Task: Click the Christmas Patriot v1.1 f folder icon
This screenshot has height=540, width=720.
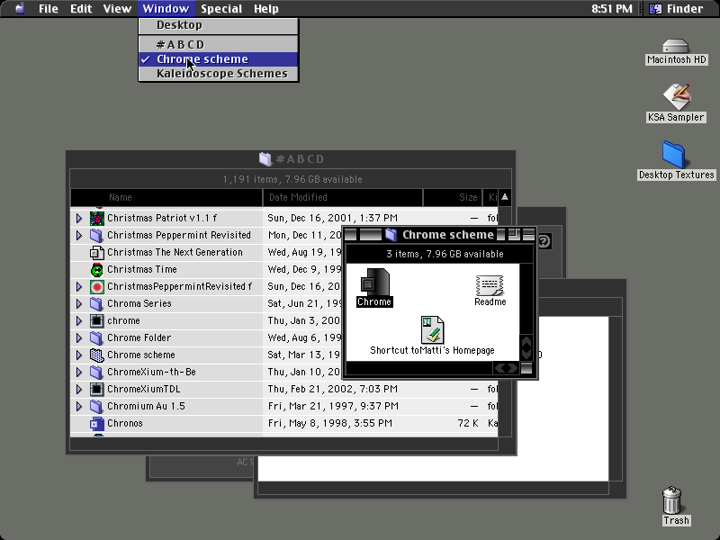Action: tap(96, 218)
